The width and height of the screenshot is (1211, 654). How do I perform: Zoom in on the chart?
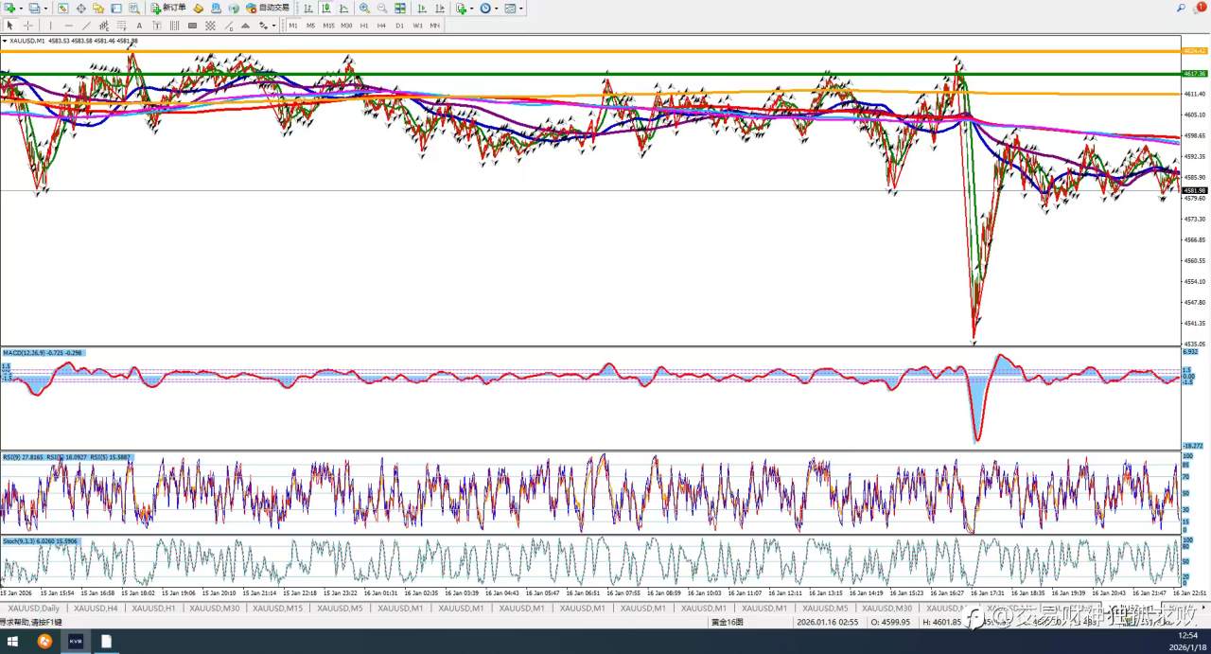364,8
